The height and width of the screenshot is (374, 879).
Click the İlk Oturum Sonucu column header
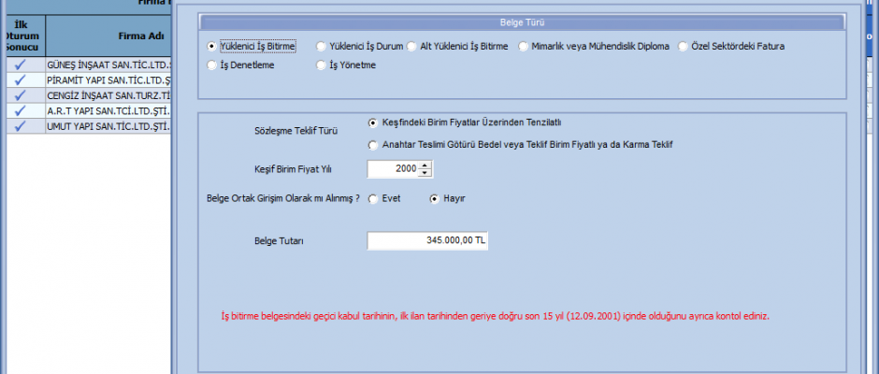(21, 36)
